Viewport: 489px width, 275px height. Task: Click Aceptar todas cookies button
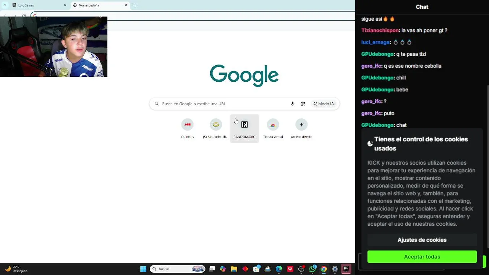(x=422, y=257)
